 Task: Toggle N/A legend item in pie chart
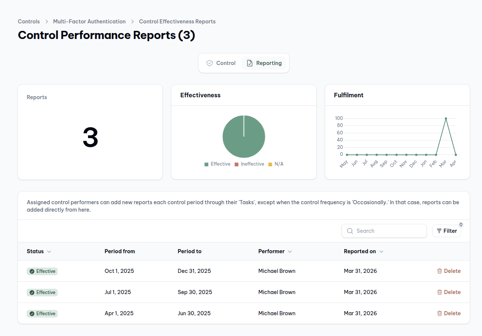coord(276,164)
